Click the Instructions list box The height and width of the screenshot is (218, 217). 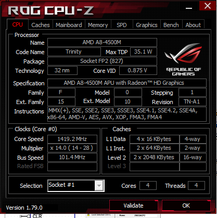point(127,114)
